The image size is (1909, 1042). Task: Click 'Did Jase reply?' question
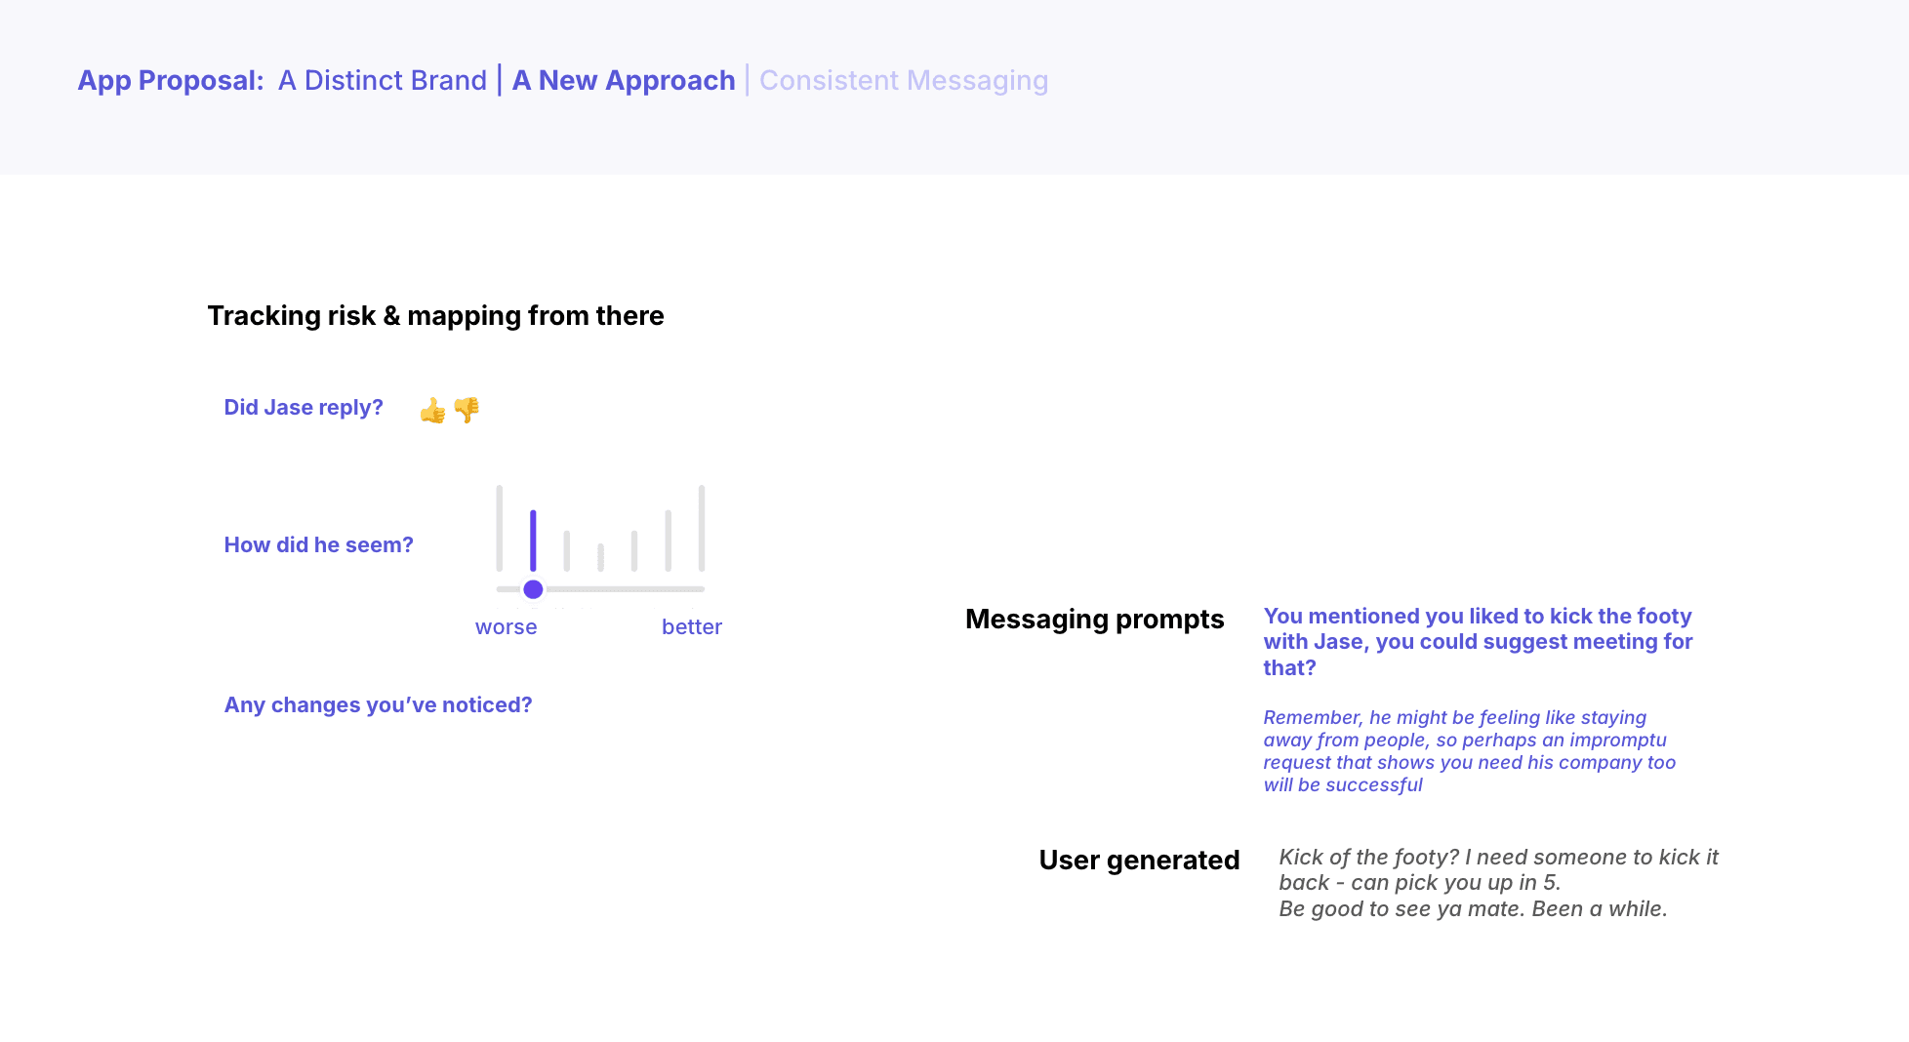click(x=304, y=407)
